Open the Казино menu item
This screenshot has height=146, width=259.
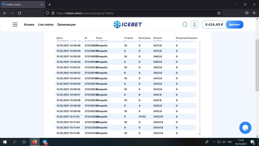tap(29, 24)
